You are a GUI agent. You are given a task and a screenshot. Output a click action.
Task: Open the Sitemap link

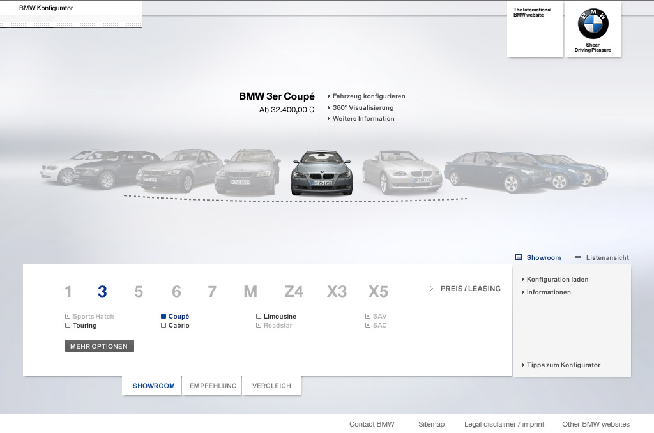pyautogui.click(x=431, y=424)
